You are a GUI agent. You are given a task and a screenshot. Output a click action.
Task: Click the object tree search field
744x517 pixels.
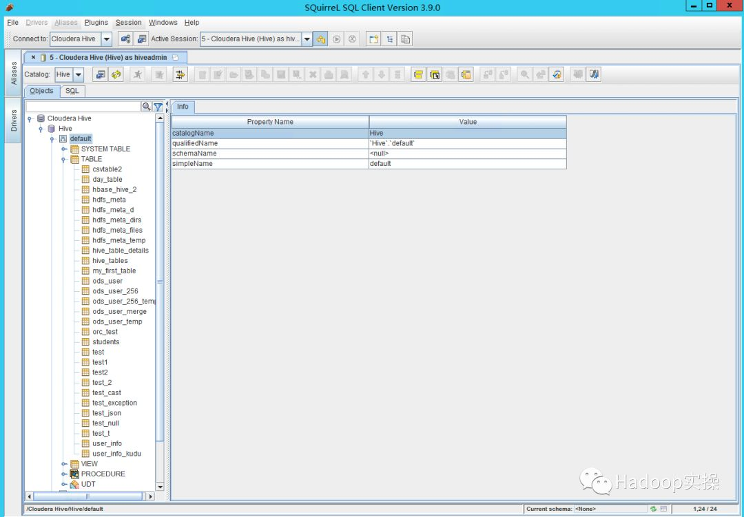83,107
